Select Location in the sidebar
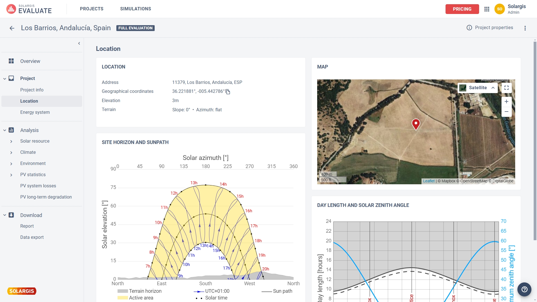537x302 pixels. point(42,101)
